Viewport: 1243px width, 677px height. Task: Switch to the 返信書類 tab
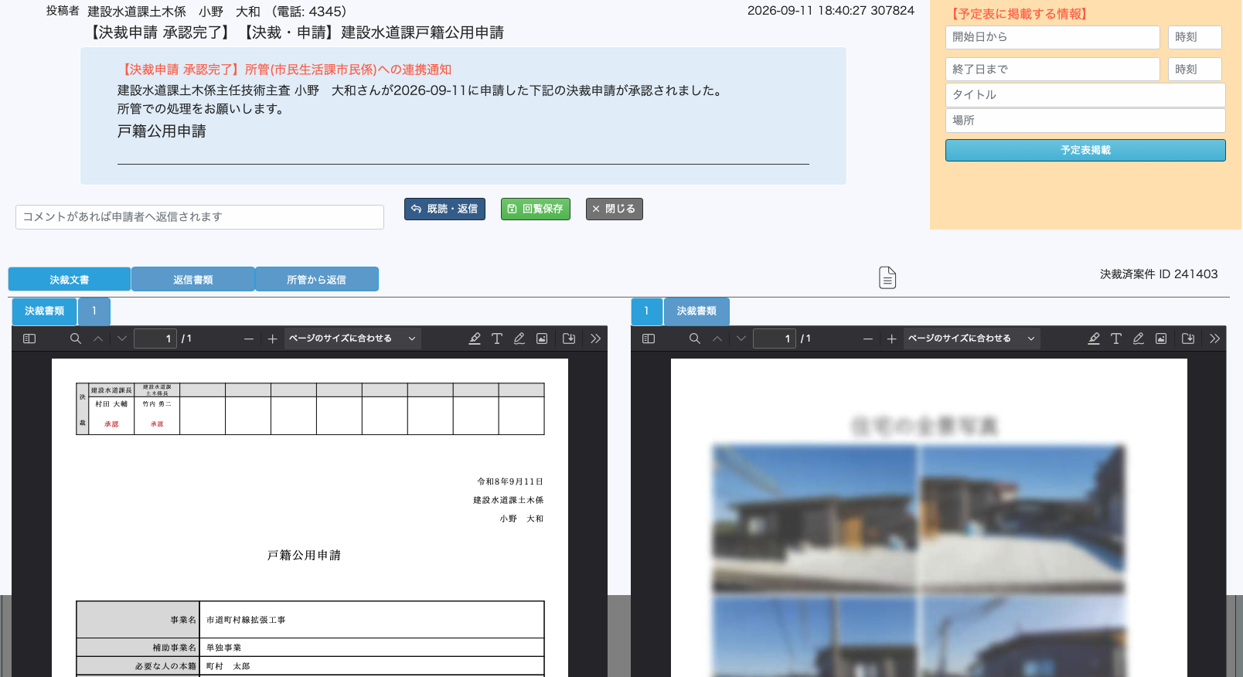coord(193,279)
